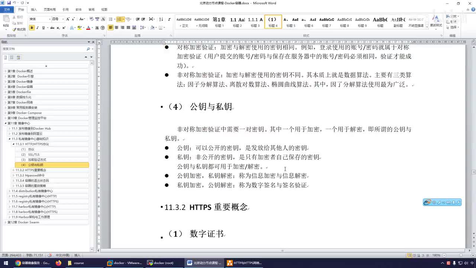Open docker - VMware taskbar item
Screen dimensions: 476x268
click(125, 263)
